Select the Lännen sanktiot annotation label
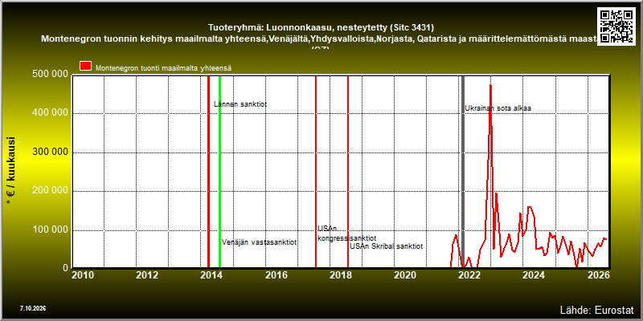643x321 pixels. (x=240, y=104)
